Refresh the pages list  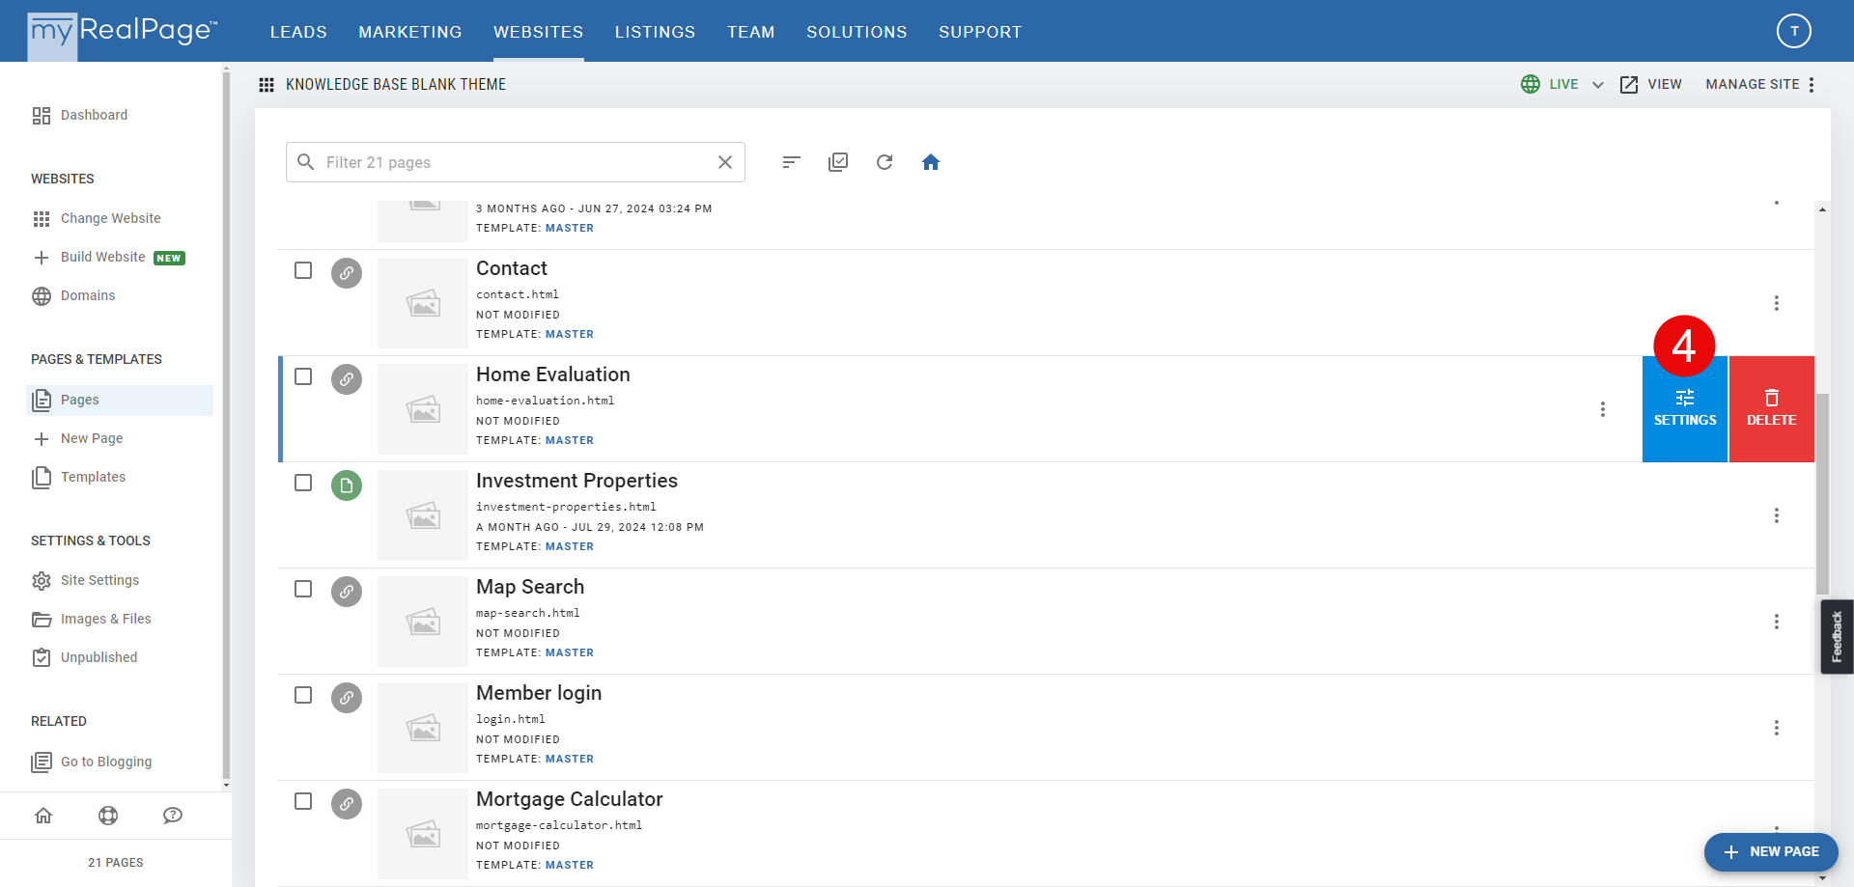[885, 162]
